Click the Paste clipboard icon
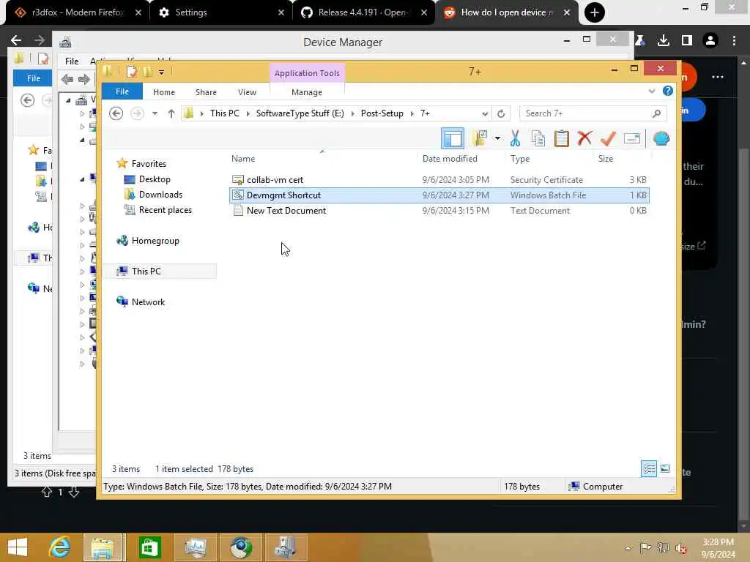Image resolution: width=750 pixels, height=562 pixels. coord(562,138)
